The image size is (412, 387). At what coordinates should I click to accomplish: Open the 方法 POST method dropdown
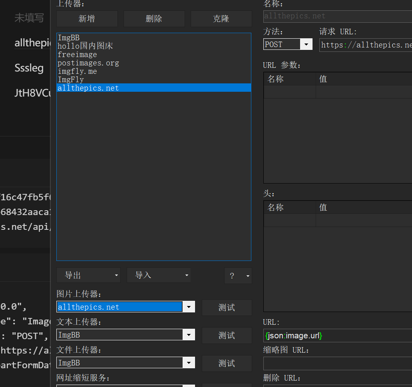coord(306,44)
